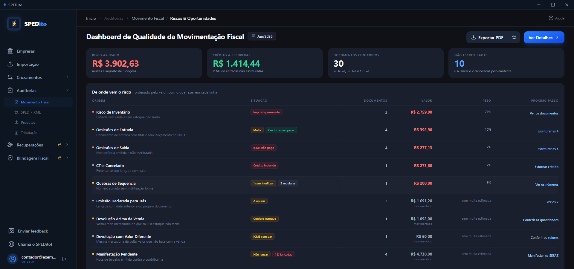The width and height of the screenshot is (574, 269).
Task: Click the Ver Detalhes button
Action: pyautogui.click(x=544, y=37)
